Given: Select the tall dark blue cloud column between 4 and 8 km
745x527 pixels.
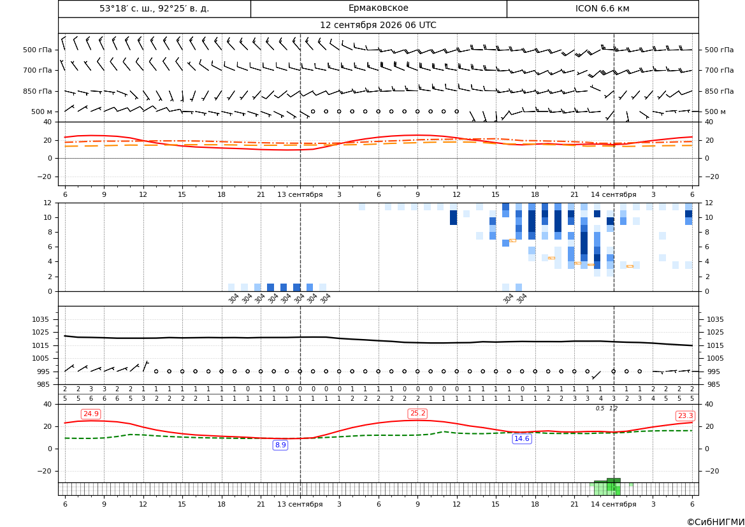Looking at the screenshot, I should 584,243.
